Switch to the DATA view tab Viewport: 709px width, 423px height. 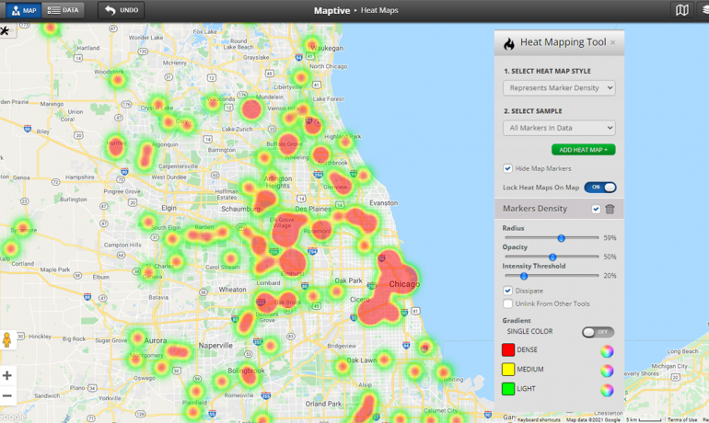point(63,10)
